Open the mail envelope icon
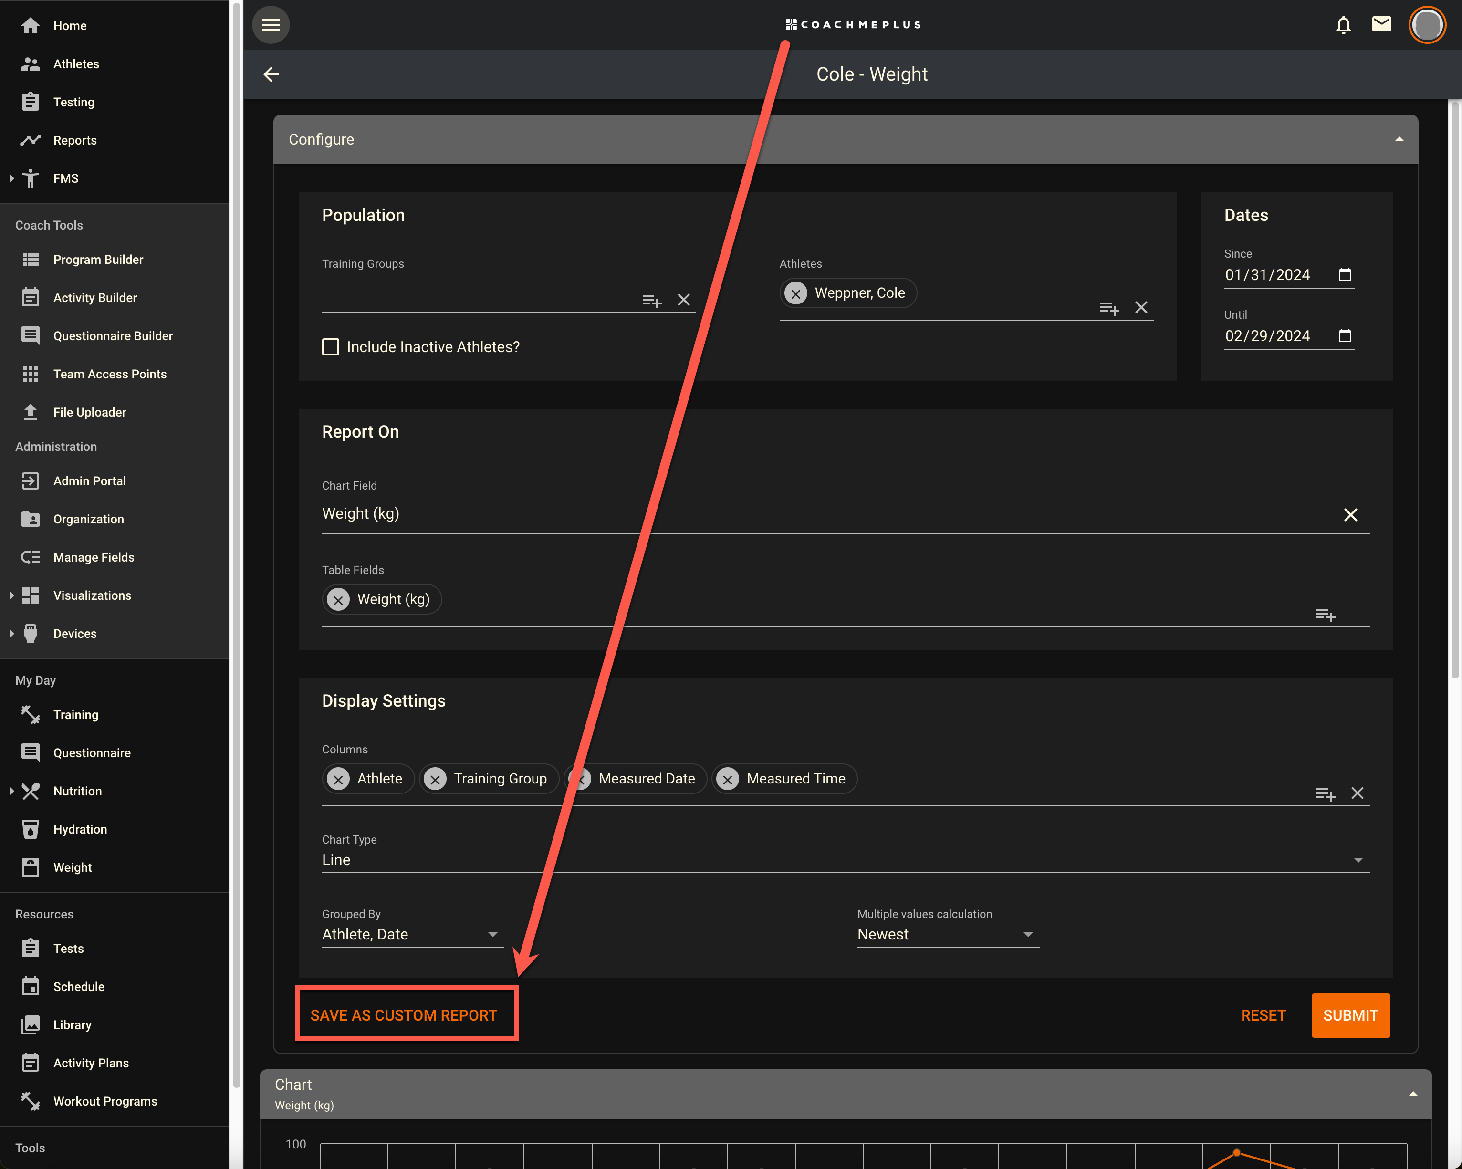The image size is (1462, 1169). point(1381,24)
